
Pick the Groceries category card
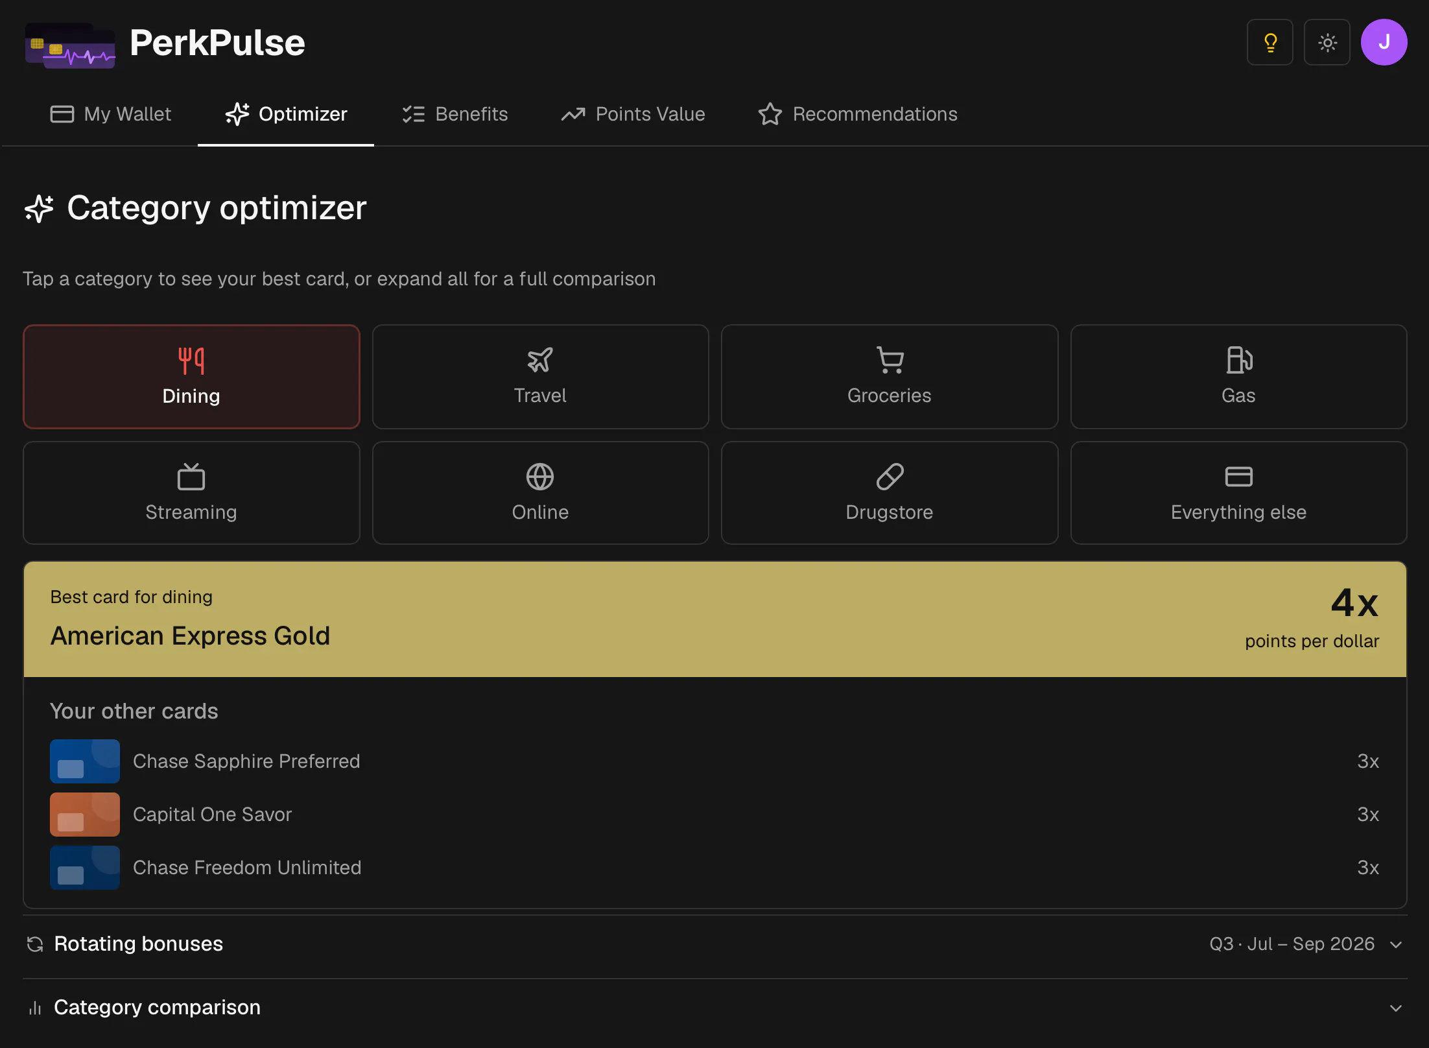coord(890,377)
